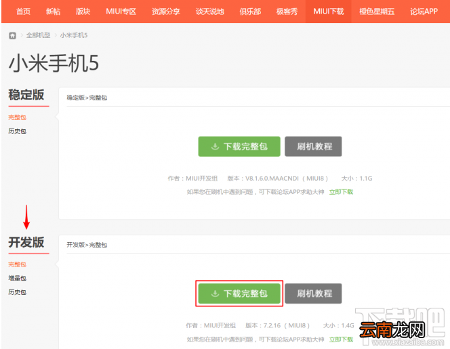The width and height of the screenshot is (450, 349).
Task: Go to 论坛APP in the navigation
Action: click(424, 11)
